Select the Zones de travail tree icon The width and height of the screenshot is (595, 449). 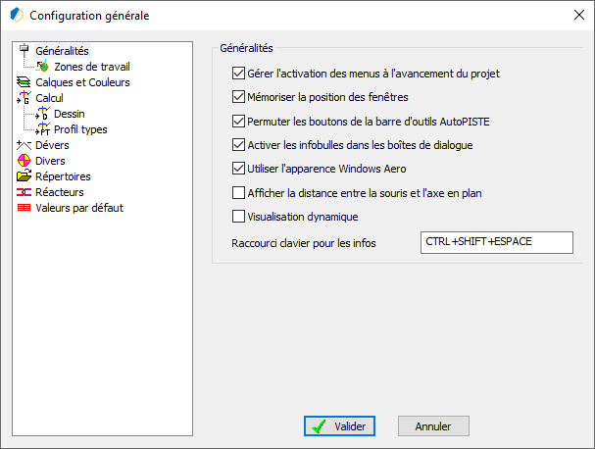pyautogui.click(x=43, y=67)
